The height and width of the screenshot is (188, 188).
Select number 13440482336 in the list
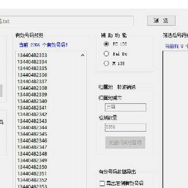pyautogui.click(x=32, y=75)
